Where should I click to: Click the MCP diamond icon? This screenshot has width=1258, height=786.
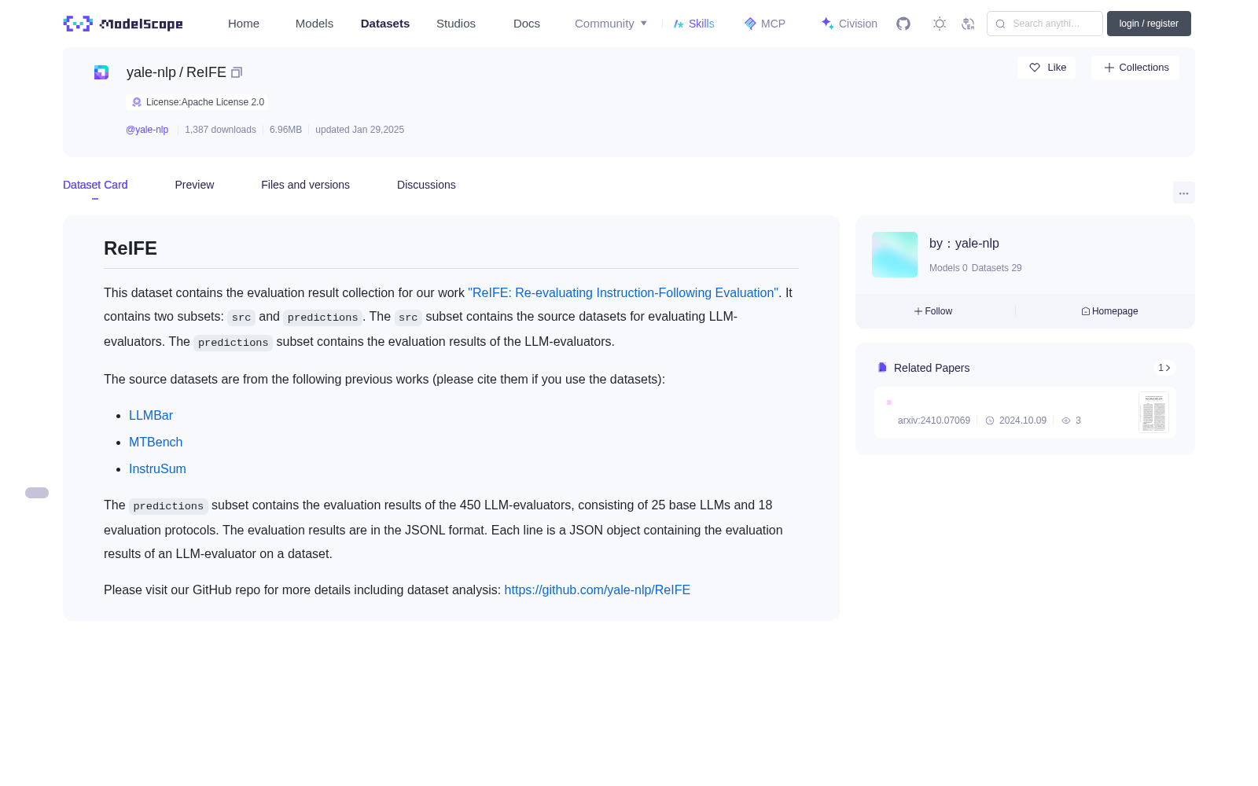[x=750, y=24]
